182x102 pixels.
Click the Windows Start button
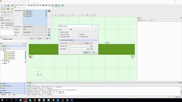tap(2, 100)
